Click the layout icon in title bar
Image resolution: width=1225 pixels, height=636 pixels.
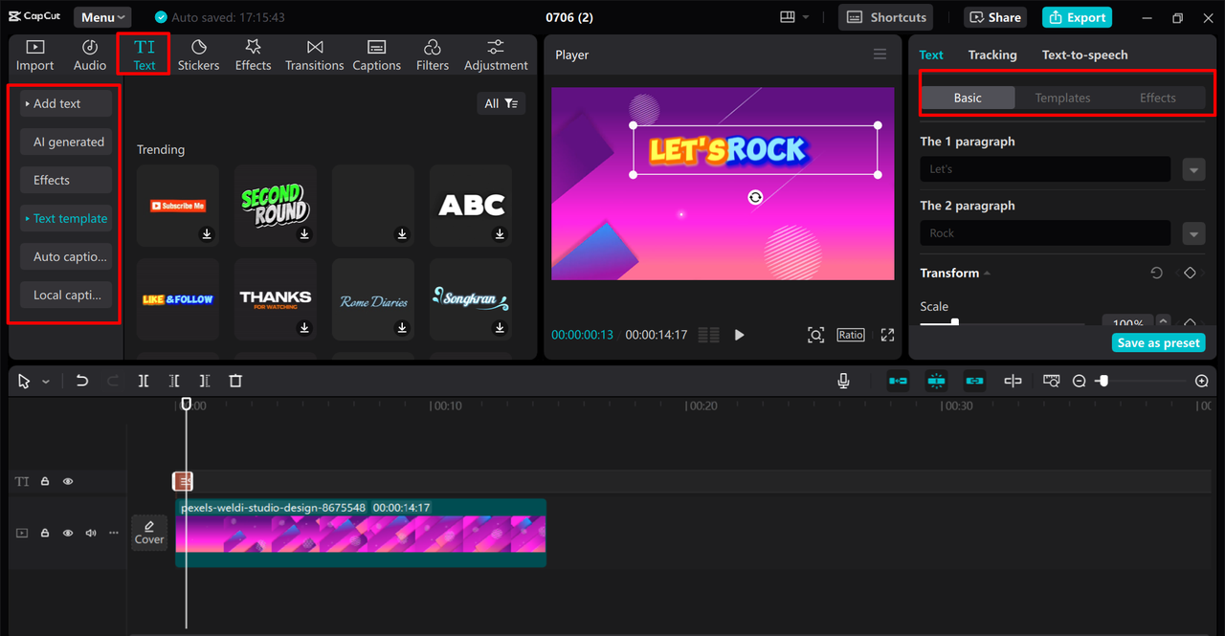788,17
